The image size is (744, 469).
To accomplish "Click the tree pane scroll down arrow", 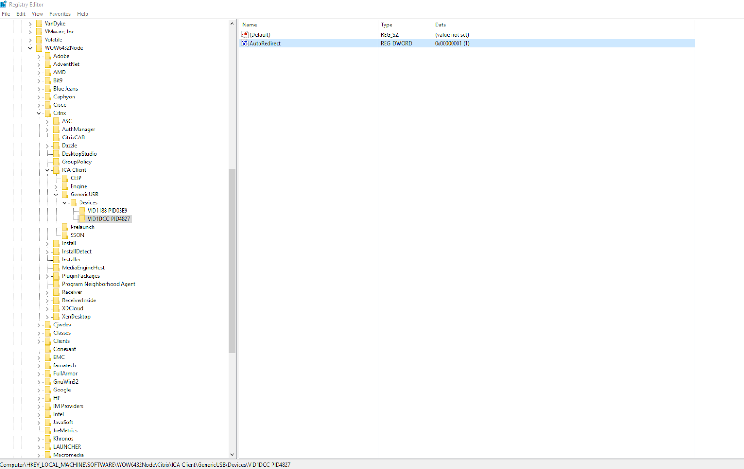I will (232, 455).
